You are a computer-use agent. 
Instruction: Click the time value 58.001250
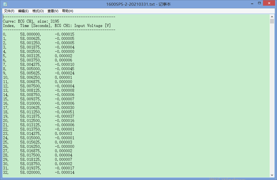click(30, 43)
